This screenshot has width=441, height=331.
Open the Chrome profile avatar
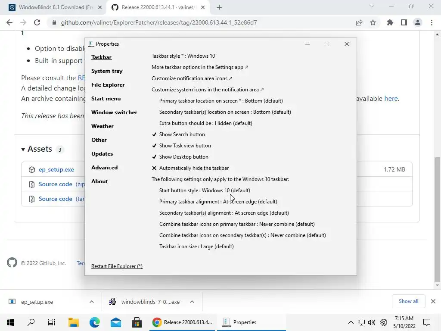(x=418, y=22)
